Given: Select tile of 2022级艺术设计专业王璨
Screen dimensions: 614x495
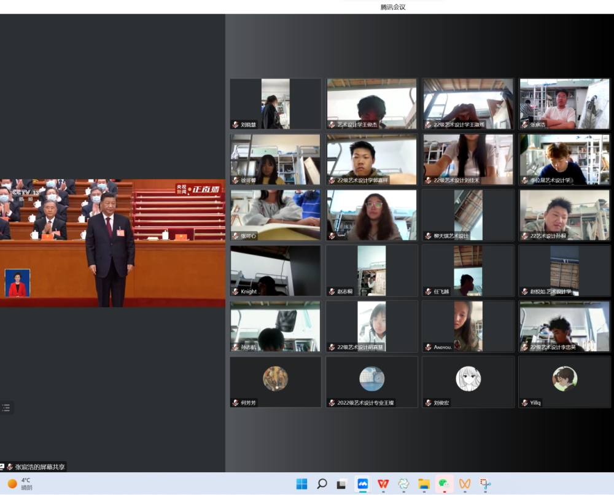Looking at the screenshot, I should coord(371,382).
